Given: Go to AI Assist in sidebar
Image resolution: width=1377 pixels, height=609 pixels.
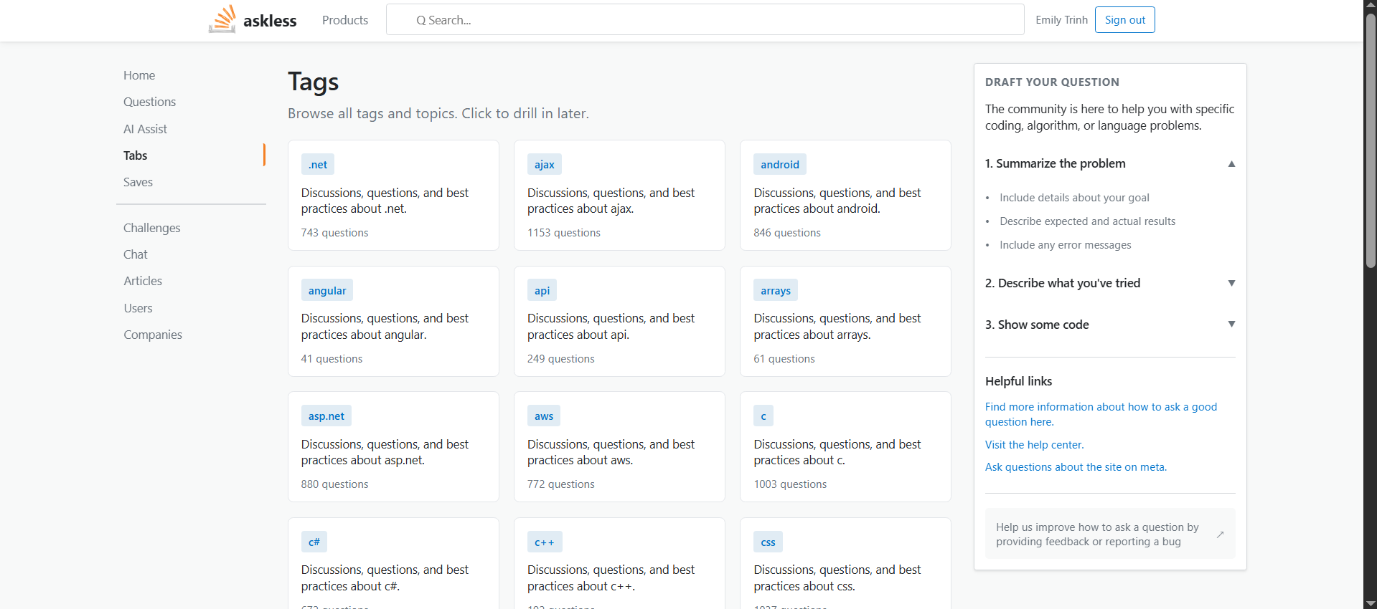Looking at the screenshot, I should tap(145, 129).
